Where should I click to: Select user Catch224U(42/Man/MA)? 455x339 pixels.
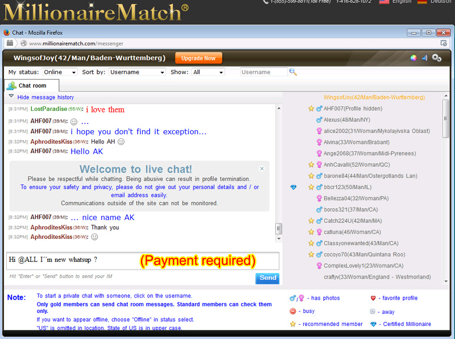click(353, 221)
